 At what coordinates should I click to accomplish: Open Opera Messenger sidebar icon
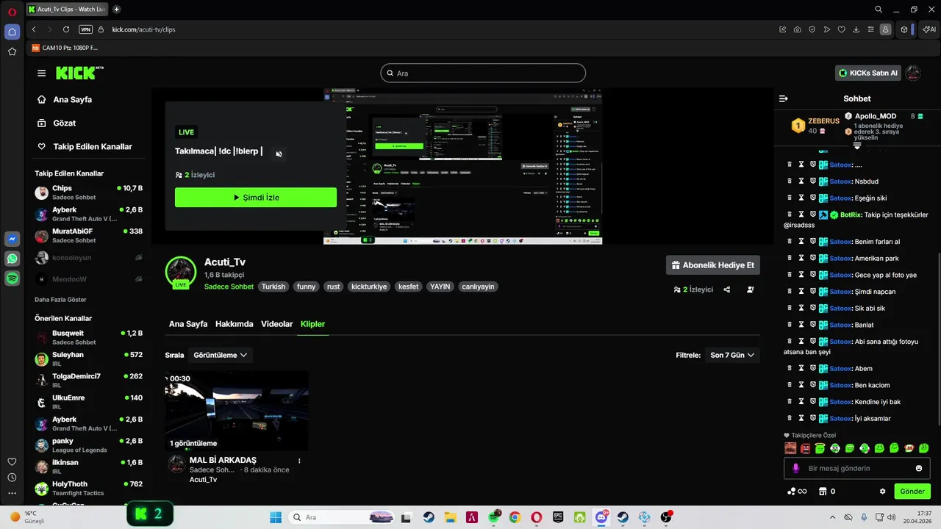(x=12, y=240)
